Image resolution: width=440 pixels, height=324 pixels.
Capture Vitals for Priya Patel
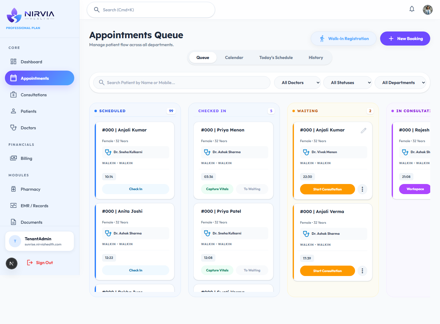pyautogui.click(x=217, y=270)
